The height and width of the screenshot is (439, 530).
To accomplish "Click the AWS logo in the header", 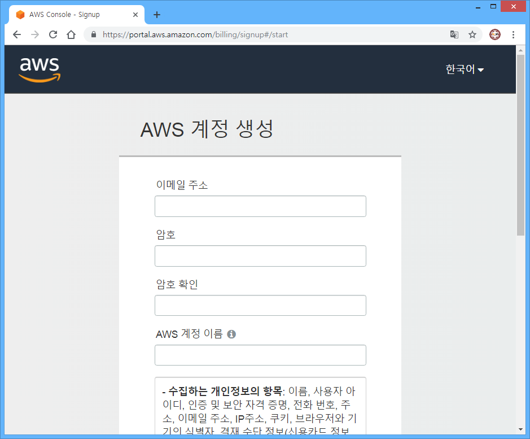I will (x=40, y=69).
